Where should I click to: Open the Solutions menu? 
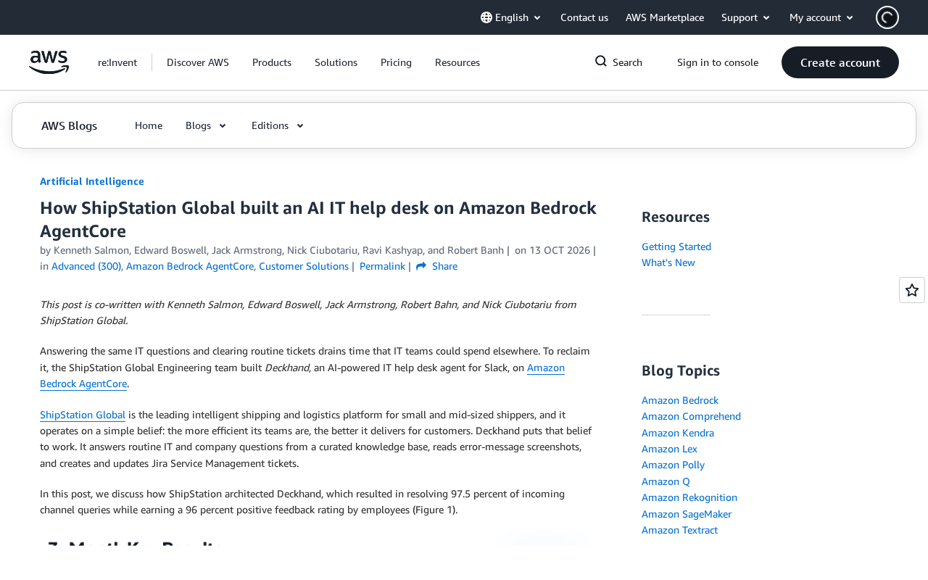[x=336, y=62]
